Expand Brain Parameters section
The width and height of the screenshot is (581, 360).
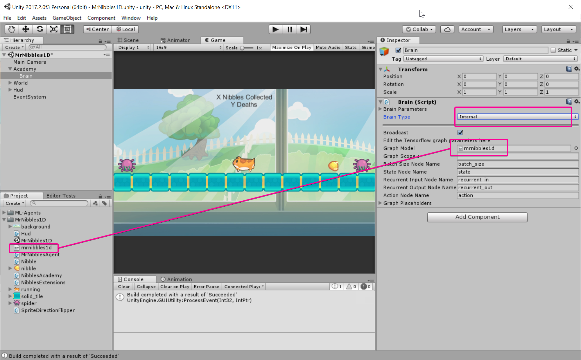380,109
